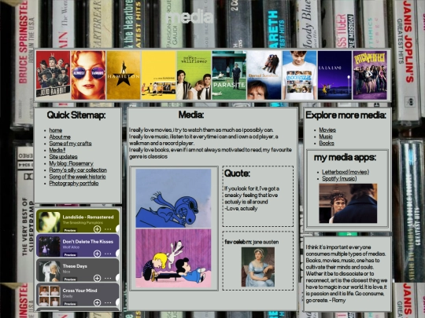Add Don't Delete The Kisses with plus icon
This screenshot has width=425, height=318.
[x=97, y=254]
